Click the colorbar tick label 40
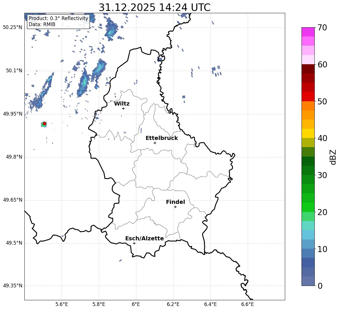 pos(322,138)
